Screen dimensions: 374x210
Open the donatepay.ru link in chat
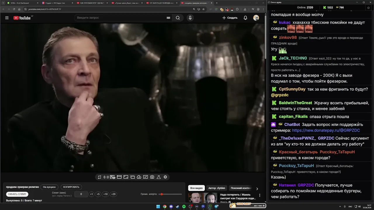click(326, 130)
